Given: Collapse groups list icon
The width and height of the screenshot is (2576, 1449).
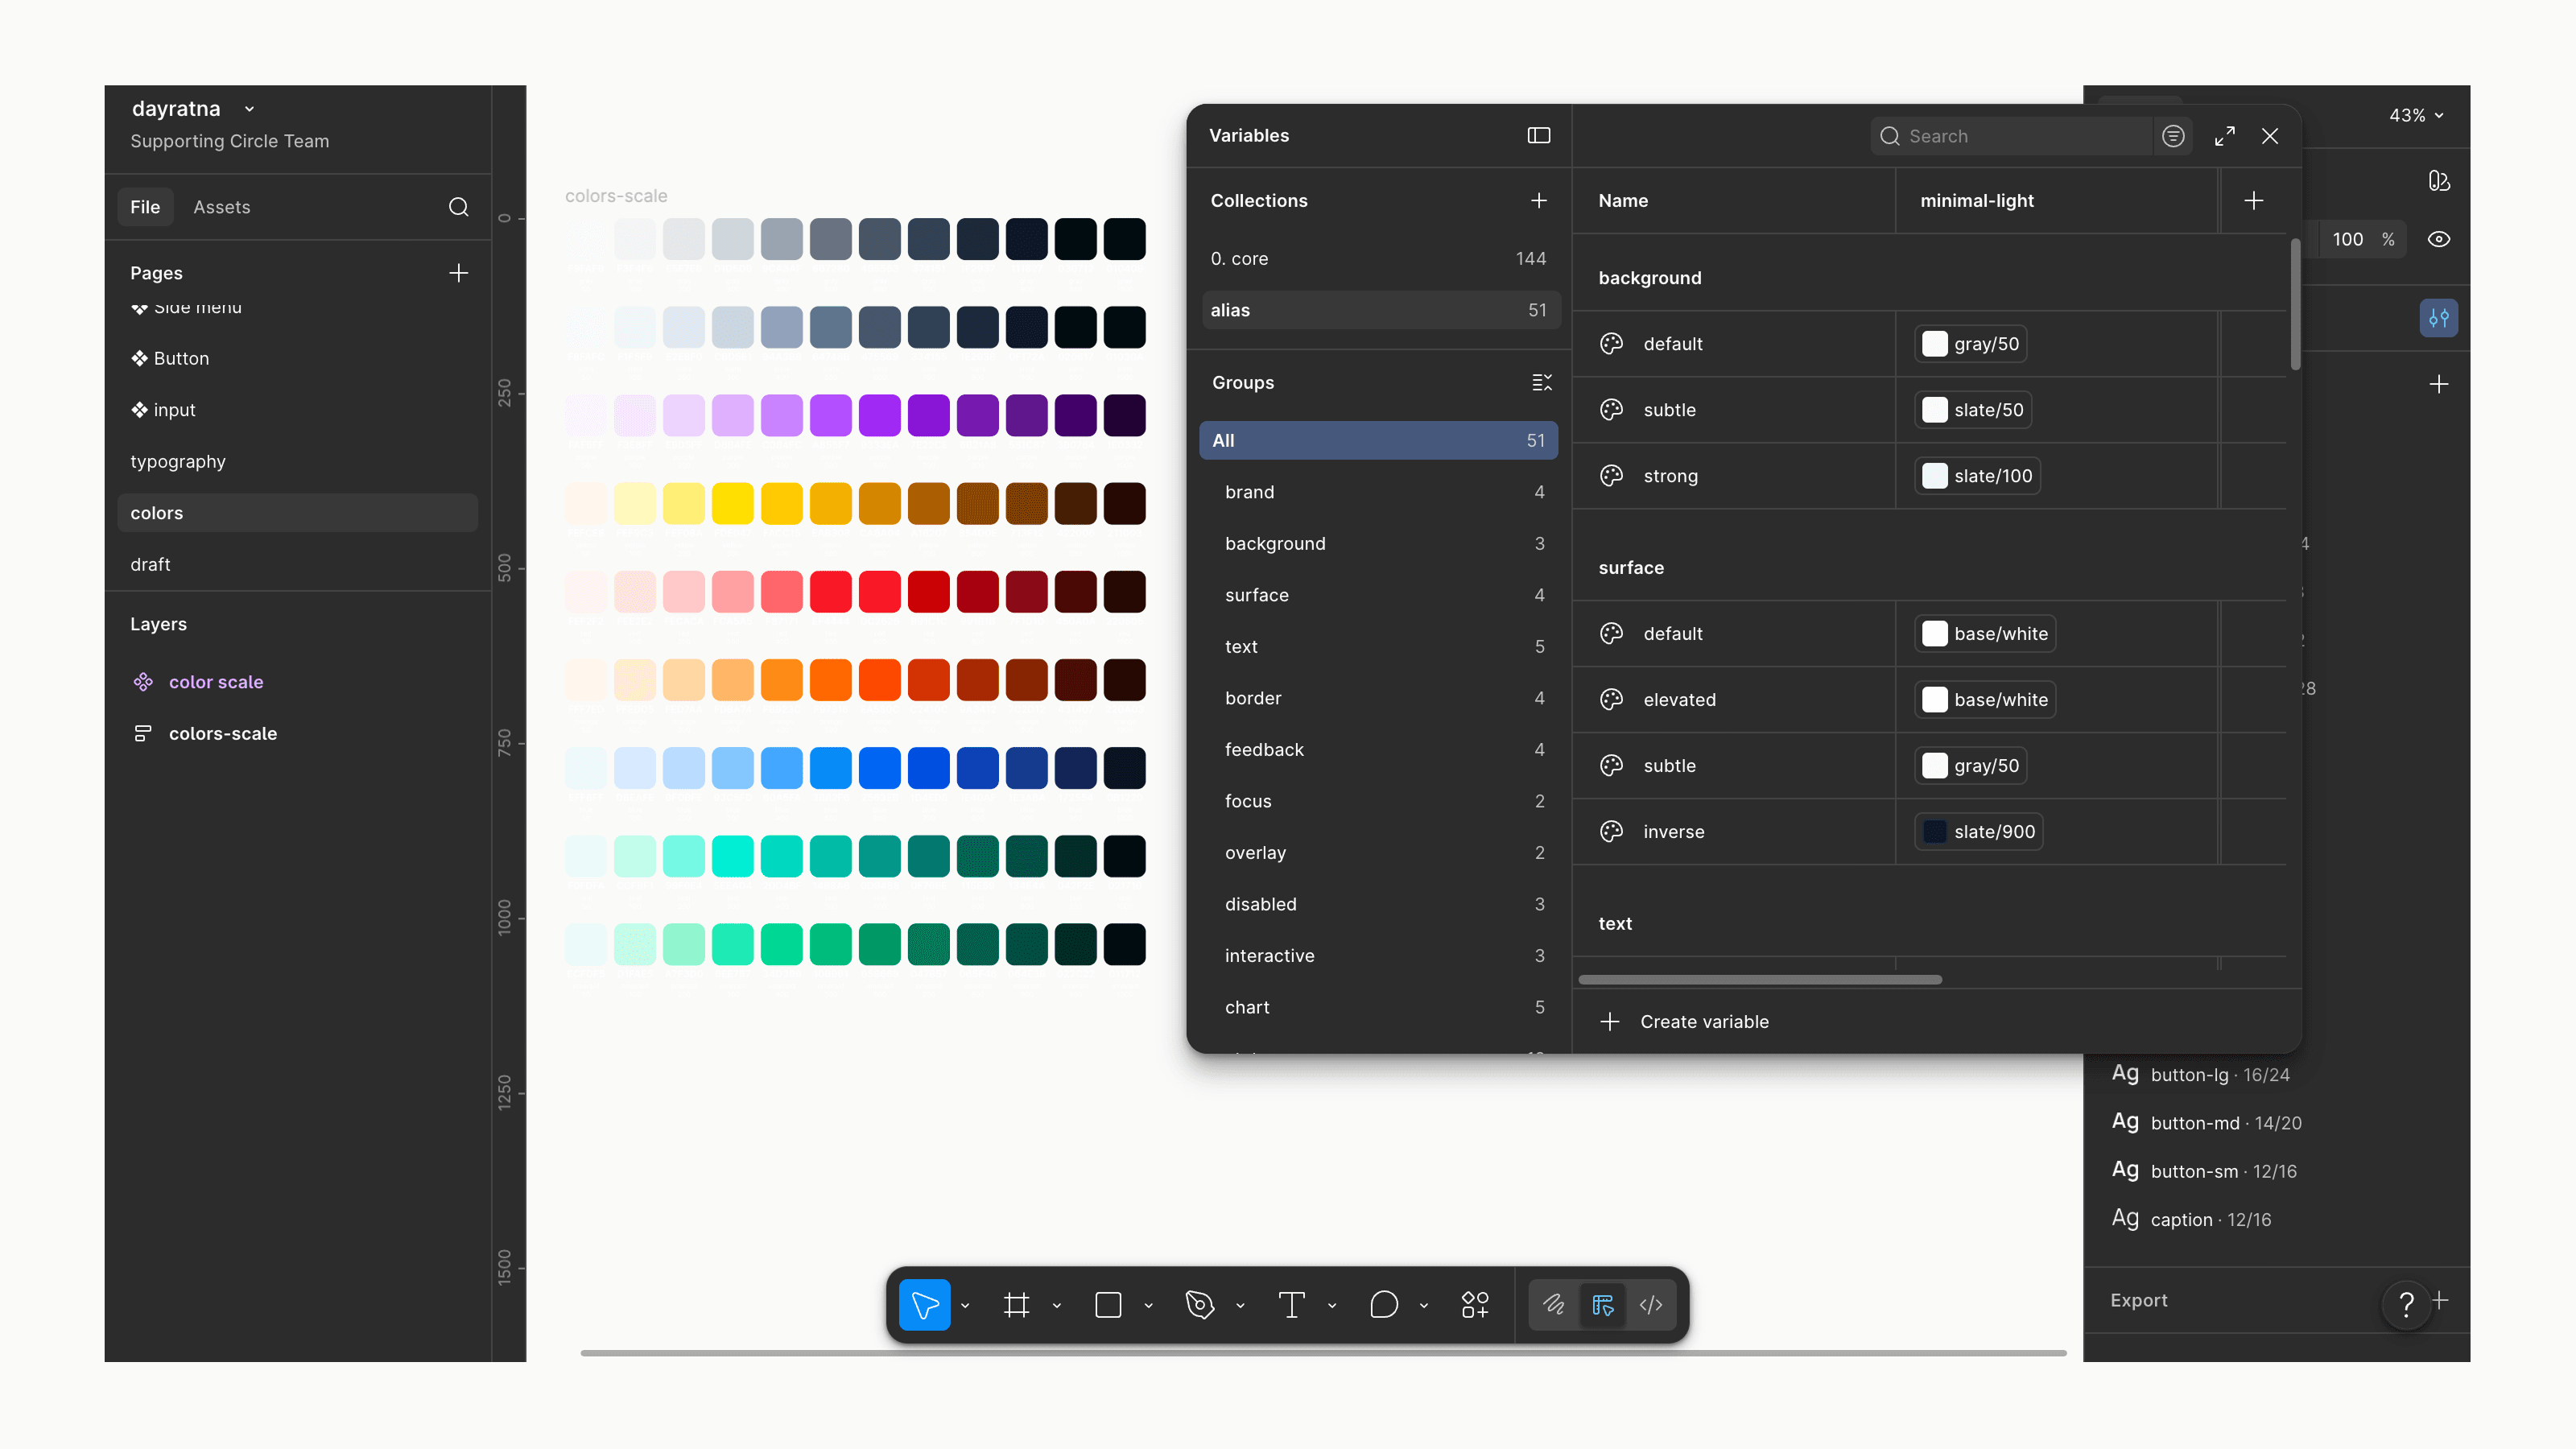Looking at the screenshot, I should click(x=1541, y=383).
